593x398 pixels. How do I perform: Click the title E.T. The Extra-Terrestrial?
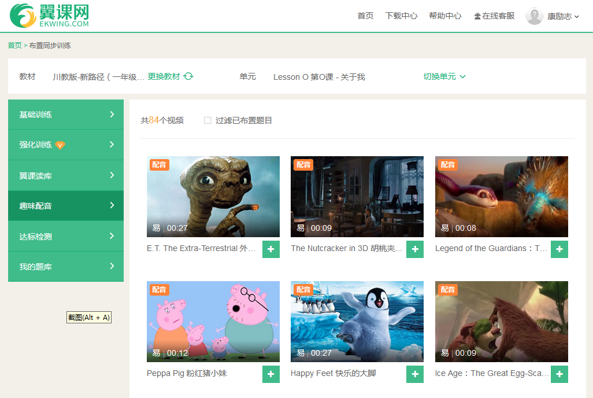201,248
